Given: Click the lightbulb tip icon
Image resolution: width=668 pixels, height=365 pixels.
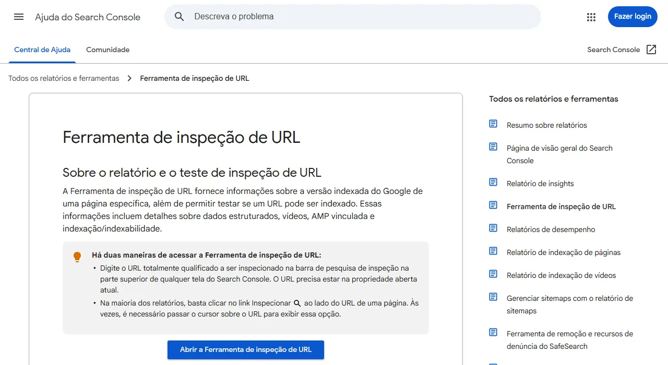Looking at the screenshot, I should (77, 257).
